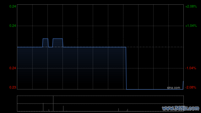Viewport: 201px width, 113px height.
Task: Click the shaded area beneath the price line
Action: click(71, 68)
